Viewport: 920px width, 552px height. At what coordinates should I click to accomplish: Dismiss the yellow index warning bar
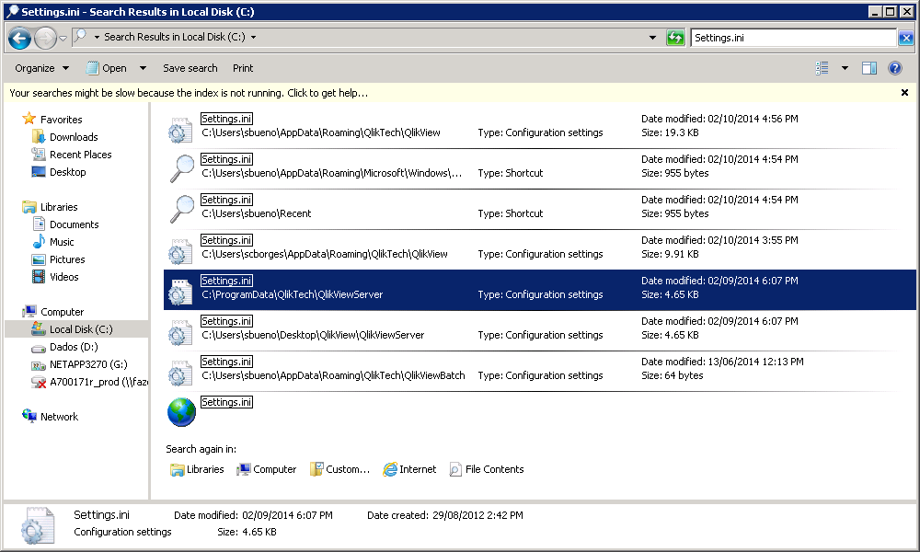[904, 93]
